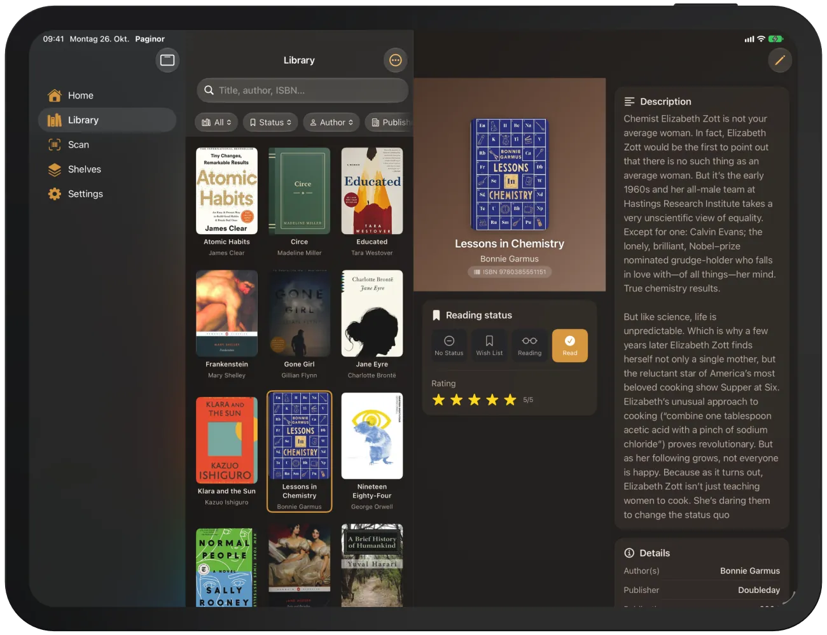Set reading status to Read

[x=570, y=345]
